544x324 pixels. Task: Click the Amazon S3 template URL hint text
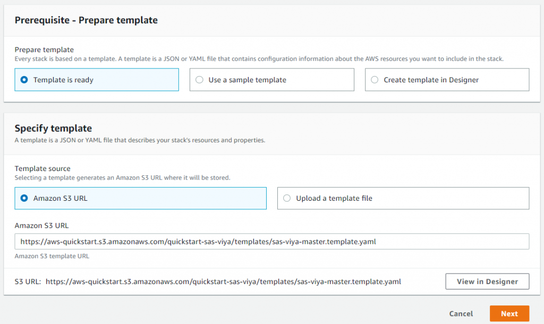click(x=52, y=256)
